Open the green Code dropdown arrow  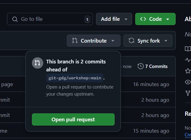pyautogui.click(x=168, y=19)
